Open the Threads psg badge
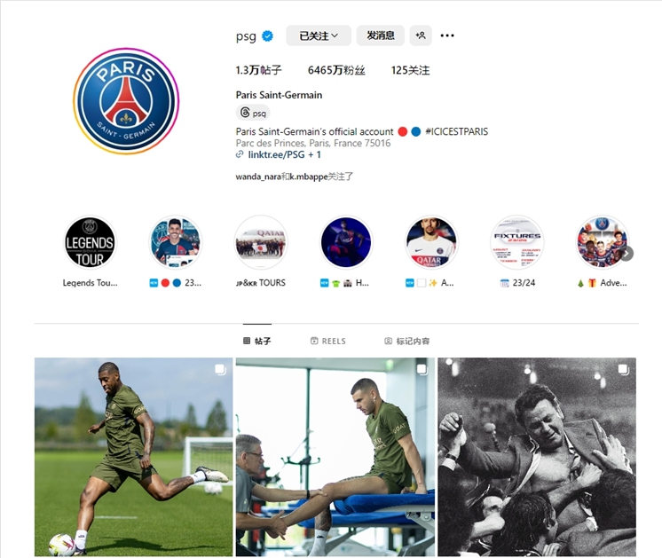The width and height of the screenshot is (662, 558). (253, 113)
